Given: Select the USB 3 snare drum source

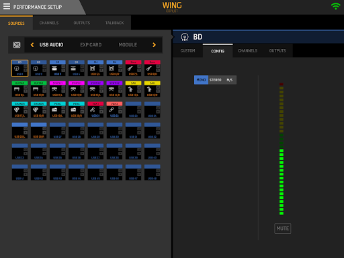Looking at the screenshot, I should (58, 68).
